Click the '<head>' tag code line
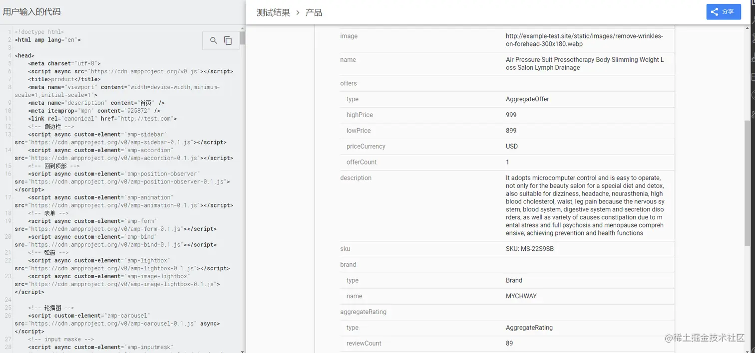Screen dimensions: 755x353 24,56
